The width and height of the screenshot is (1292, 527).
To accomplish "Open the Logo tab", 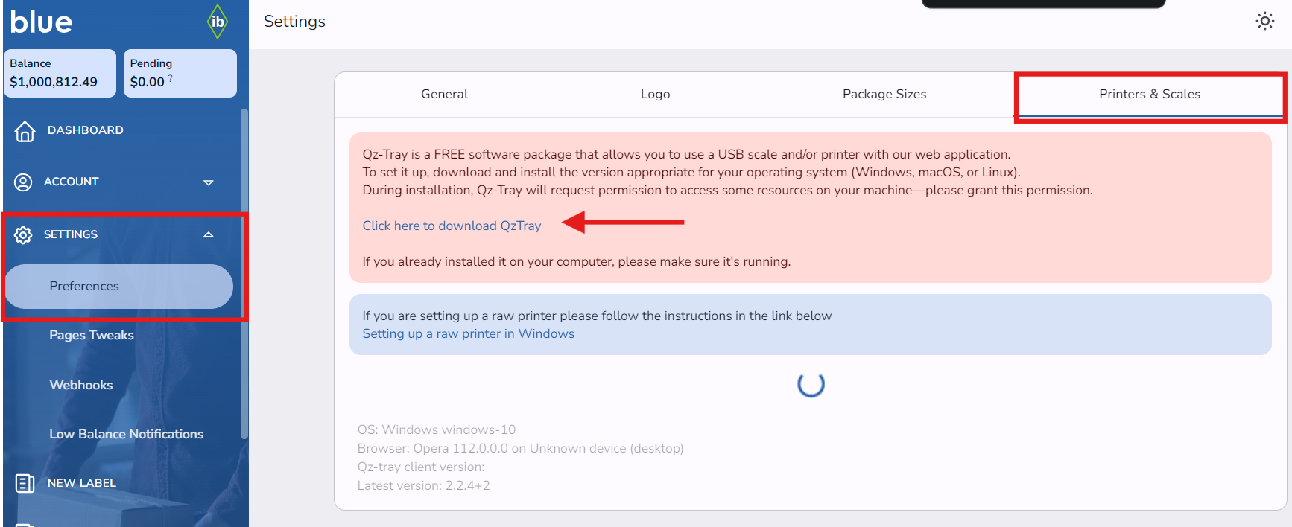I will (655, 95).
